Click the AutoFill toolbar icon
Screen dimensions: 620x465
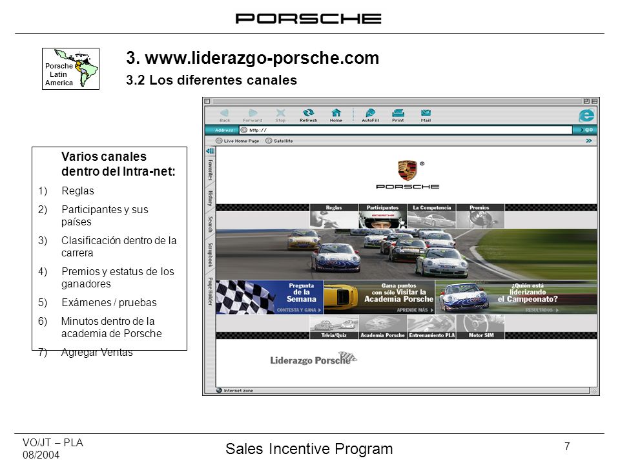click(x=371, y=113)
